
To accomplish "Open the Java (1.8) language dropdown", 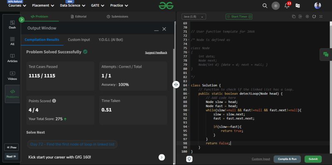I will 194,17.
